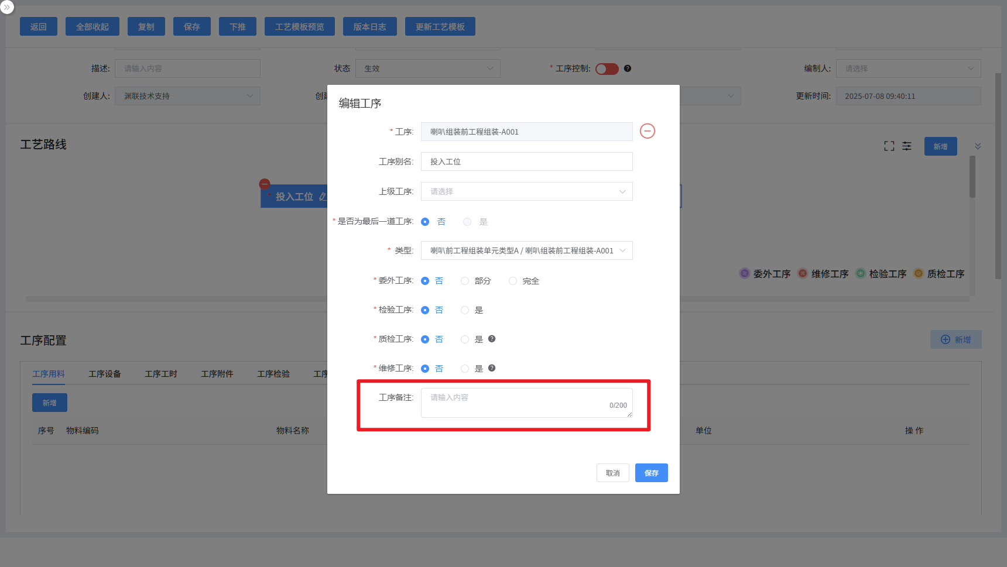Click the 物料编码 column header

[83, 431]
